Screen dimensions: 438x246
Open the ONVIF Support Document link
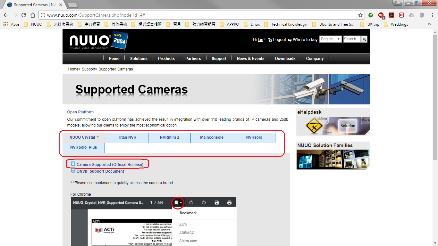(x=100, y=171)
